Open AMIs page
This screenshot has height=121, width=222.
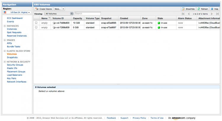pyautogui.click(x=9, y=43)
